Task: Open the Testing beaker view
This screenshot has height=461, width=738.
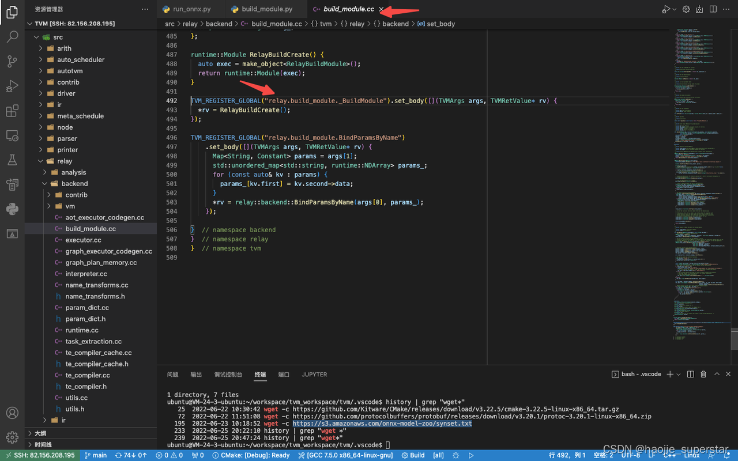Action: click(12, 160)
